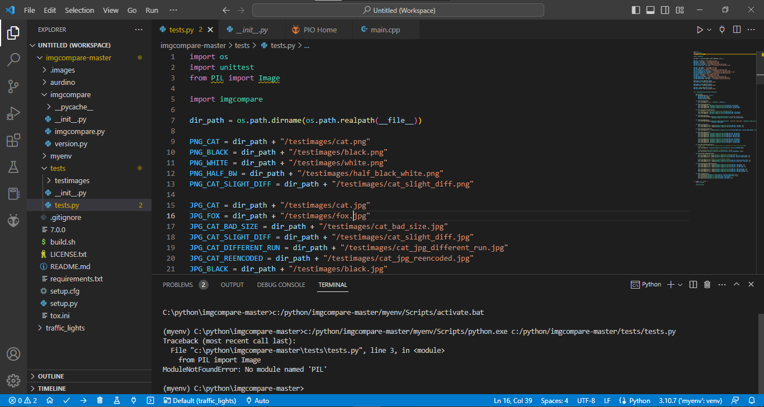This screenshot has width=764, height=407.
Task: Toggle the primary side bar layout
Action: click(x=636, y=10)
